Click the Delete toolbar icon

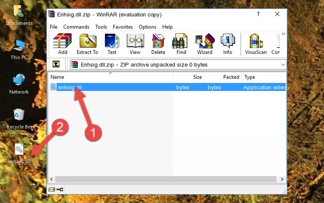point(158,44)
